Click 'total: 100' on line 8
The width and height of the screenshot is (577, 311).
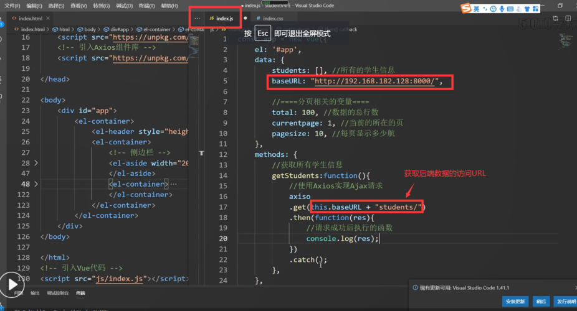click(293, 113)
